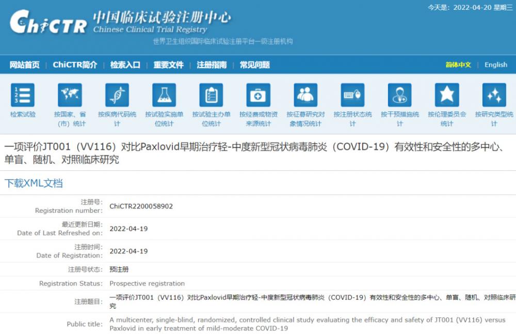Click the star ethics committee icon
The height and width of the screenshot is (334, 516).
coord(446,95)
